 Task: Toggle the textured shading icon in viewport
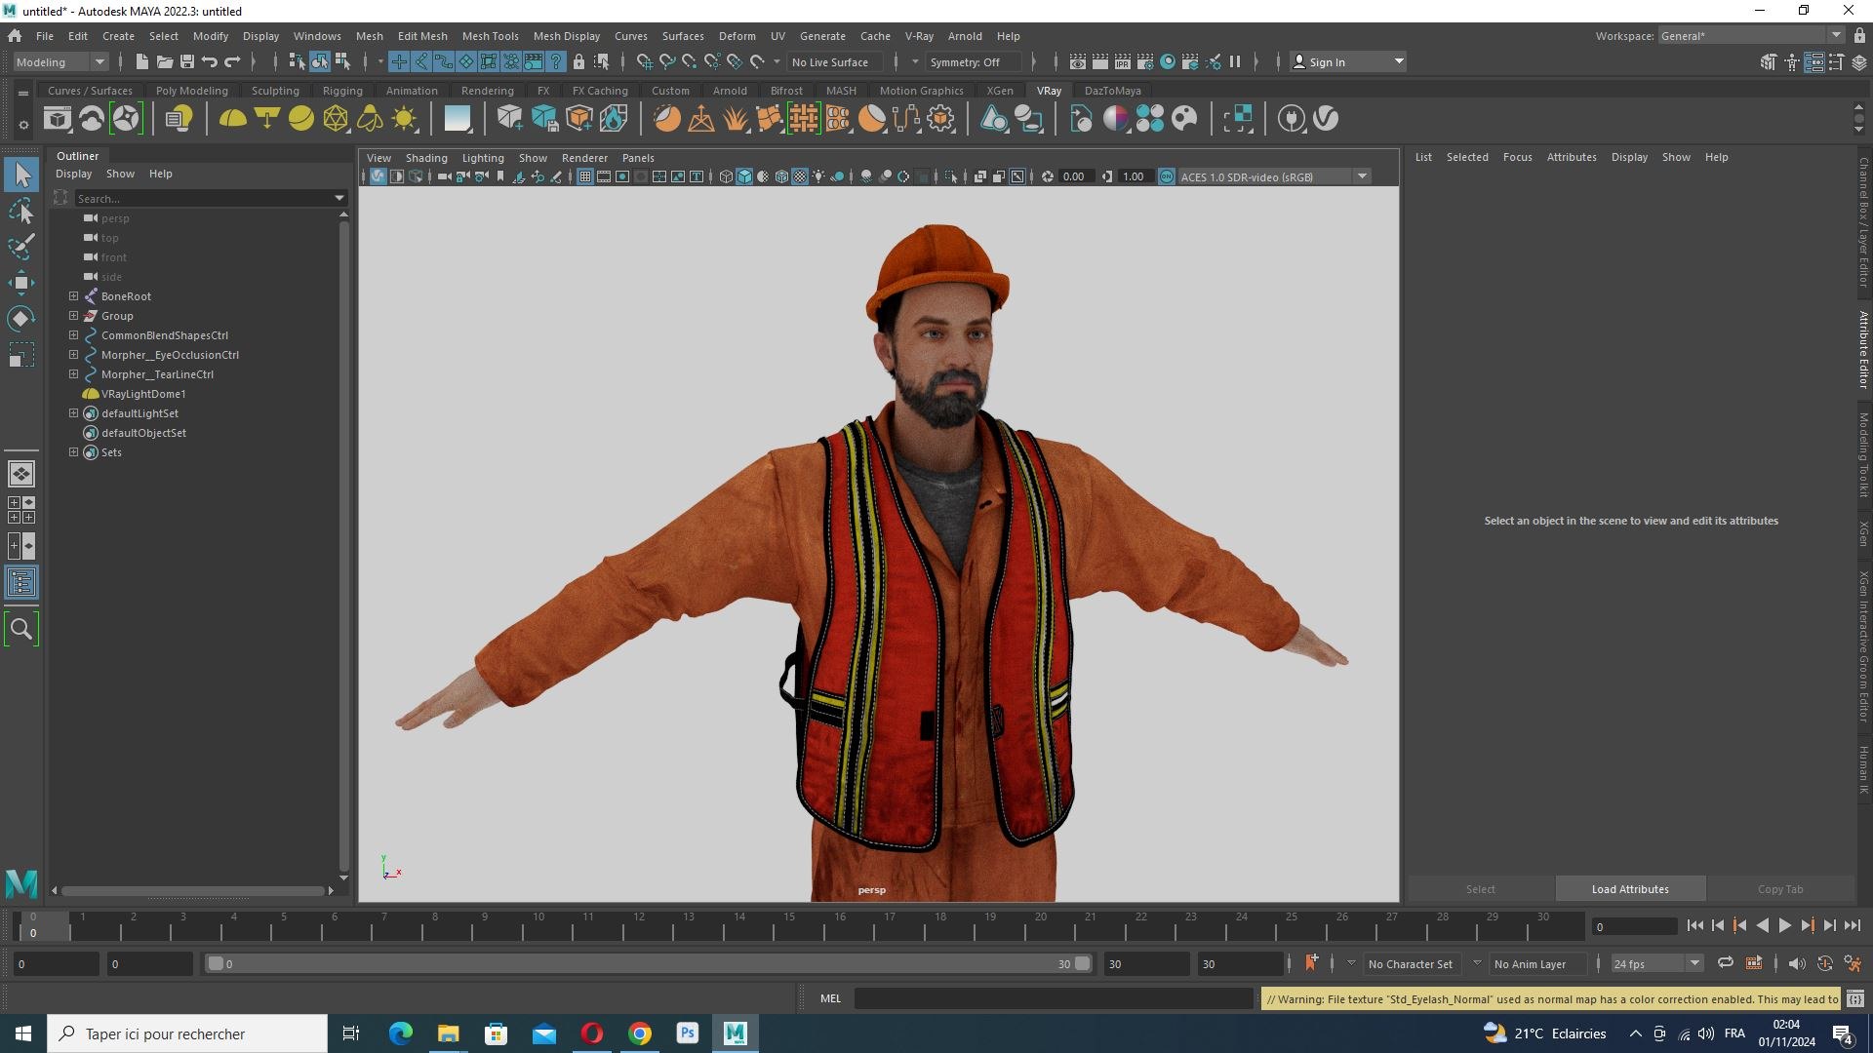pyautogui.click(x=799, y=176)
